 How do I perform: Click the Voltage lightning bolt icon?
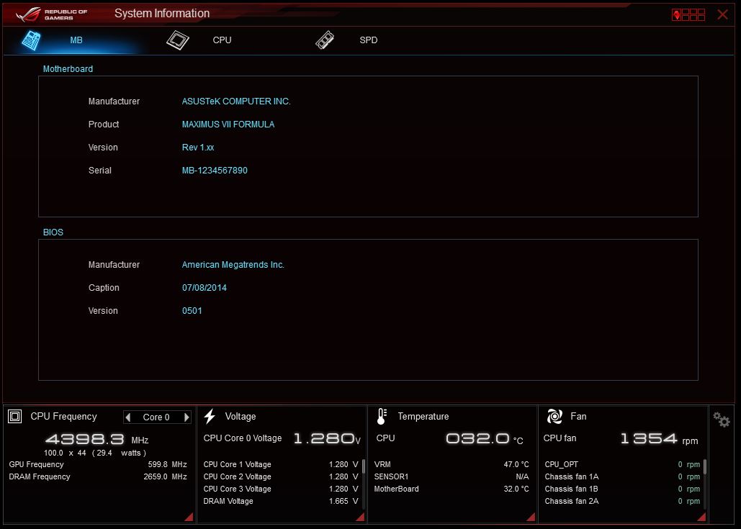pyautogui.click(x=210, y=416)
